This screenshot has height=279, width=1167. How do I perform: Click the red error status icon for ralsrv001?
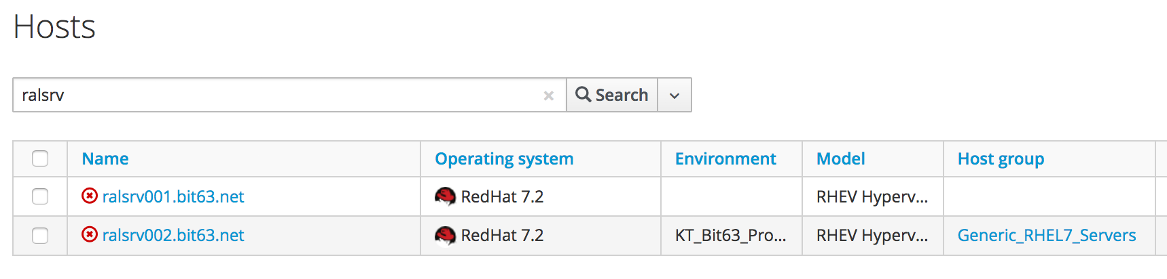tap(89, 196)
